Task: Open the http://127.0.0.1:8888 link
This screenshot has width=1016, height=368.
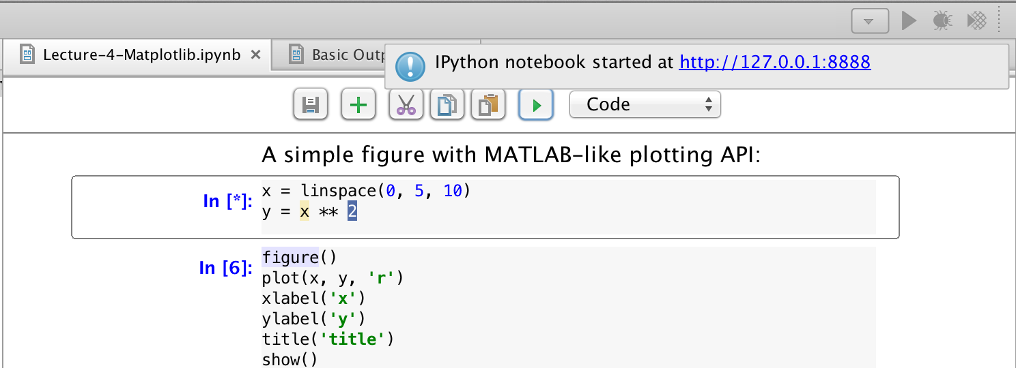Action: tap(775, 63)
